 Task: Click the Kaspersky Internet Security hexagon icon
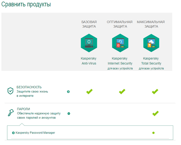pyautogui.click(x=120, y=43)
